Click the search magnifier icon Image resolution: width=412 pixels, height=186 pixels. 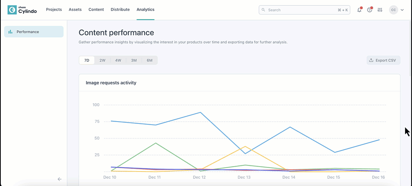263,10
